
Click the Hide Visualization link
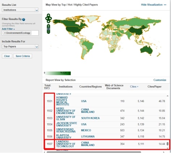point(152,5)
